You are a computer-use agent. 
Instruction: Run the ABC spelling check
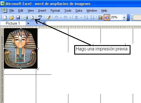[40, 17]
